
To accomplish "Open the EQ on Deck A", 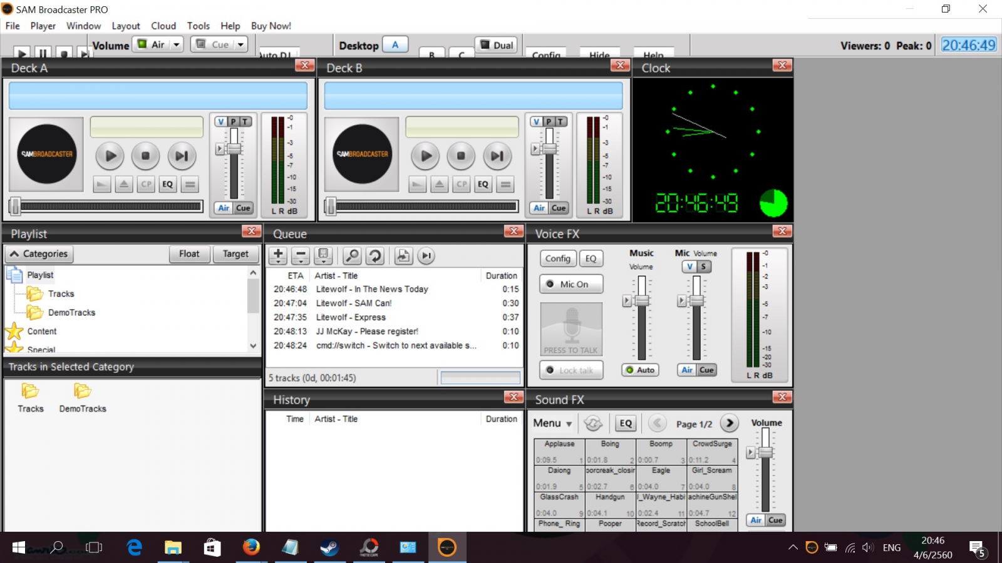I will point(167,185).
